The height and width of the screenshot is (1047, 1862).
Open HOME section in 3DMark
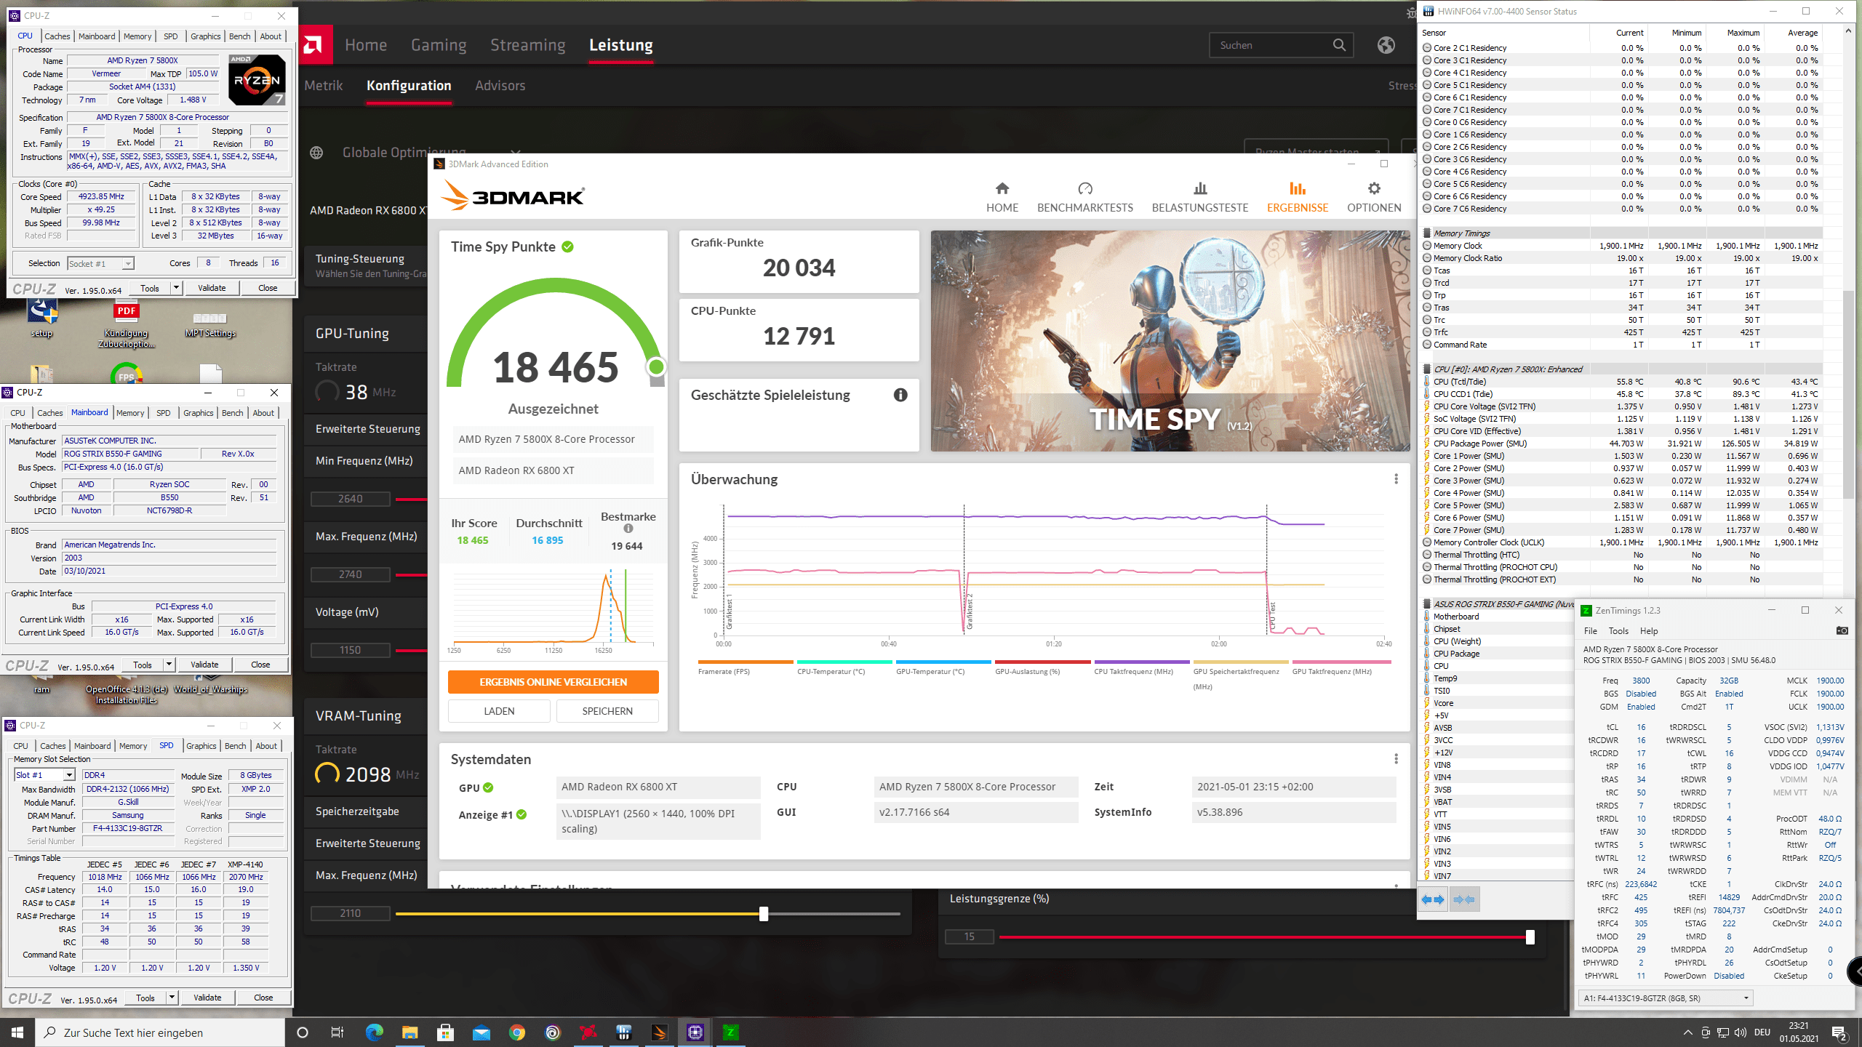click(x=1002, y=197)
